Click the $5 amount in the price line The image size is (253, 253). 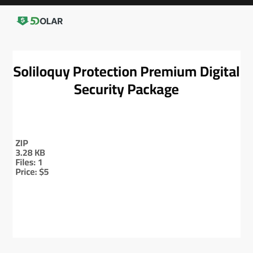[44, 172]
